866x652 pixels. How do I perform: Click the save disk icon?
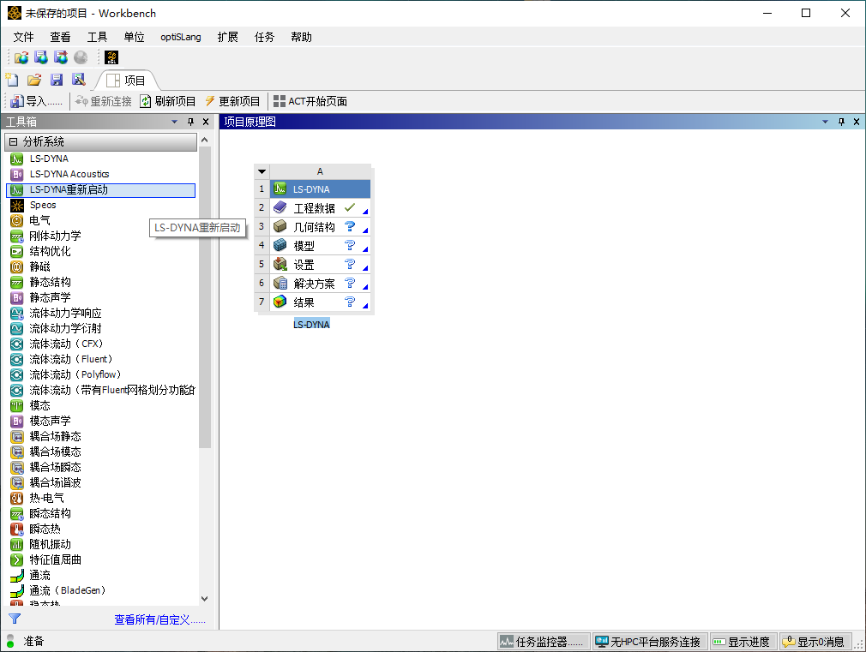[57, 80]
